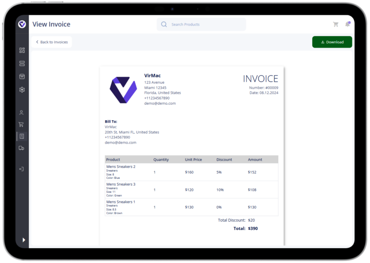The image size is (370, 263).
Task: Click the Color: Blue detail text
Action: 113,178
